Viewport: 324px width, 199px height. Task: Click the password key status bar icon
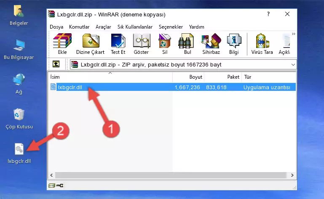pyautogui.click(x=60, y=186)
